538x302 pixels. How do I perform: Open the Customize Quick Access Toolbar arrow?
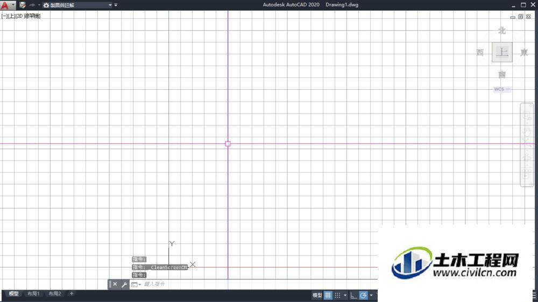click(116, 5)
